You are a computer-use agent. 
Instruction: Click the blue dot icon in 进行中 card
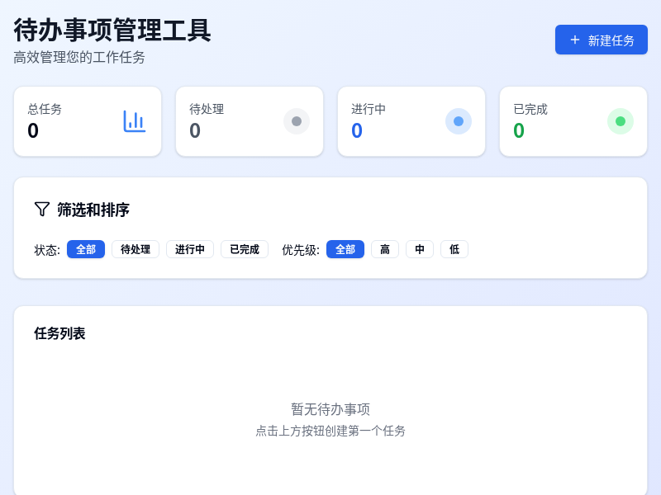tap(459, 121)
